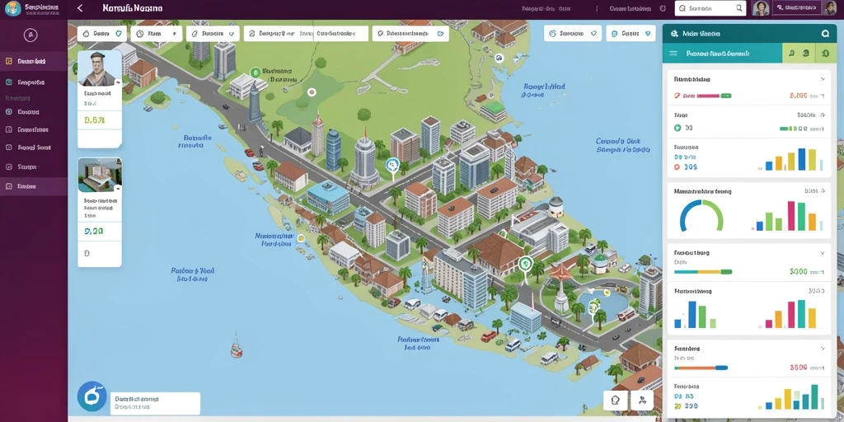
Task: Expand the card chevron below the gauge chart
Action: [822, 252]
